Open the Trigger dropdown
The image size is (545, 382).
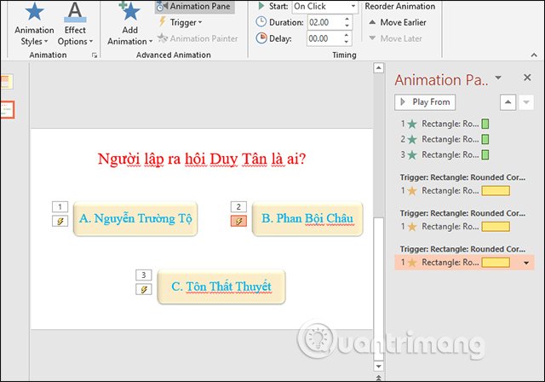coord(180,23)
